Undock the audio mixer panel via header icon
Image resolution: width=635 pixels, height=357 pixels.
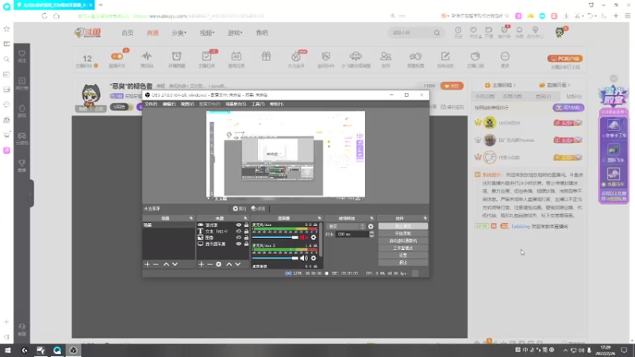[x=320, y=219]
